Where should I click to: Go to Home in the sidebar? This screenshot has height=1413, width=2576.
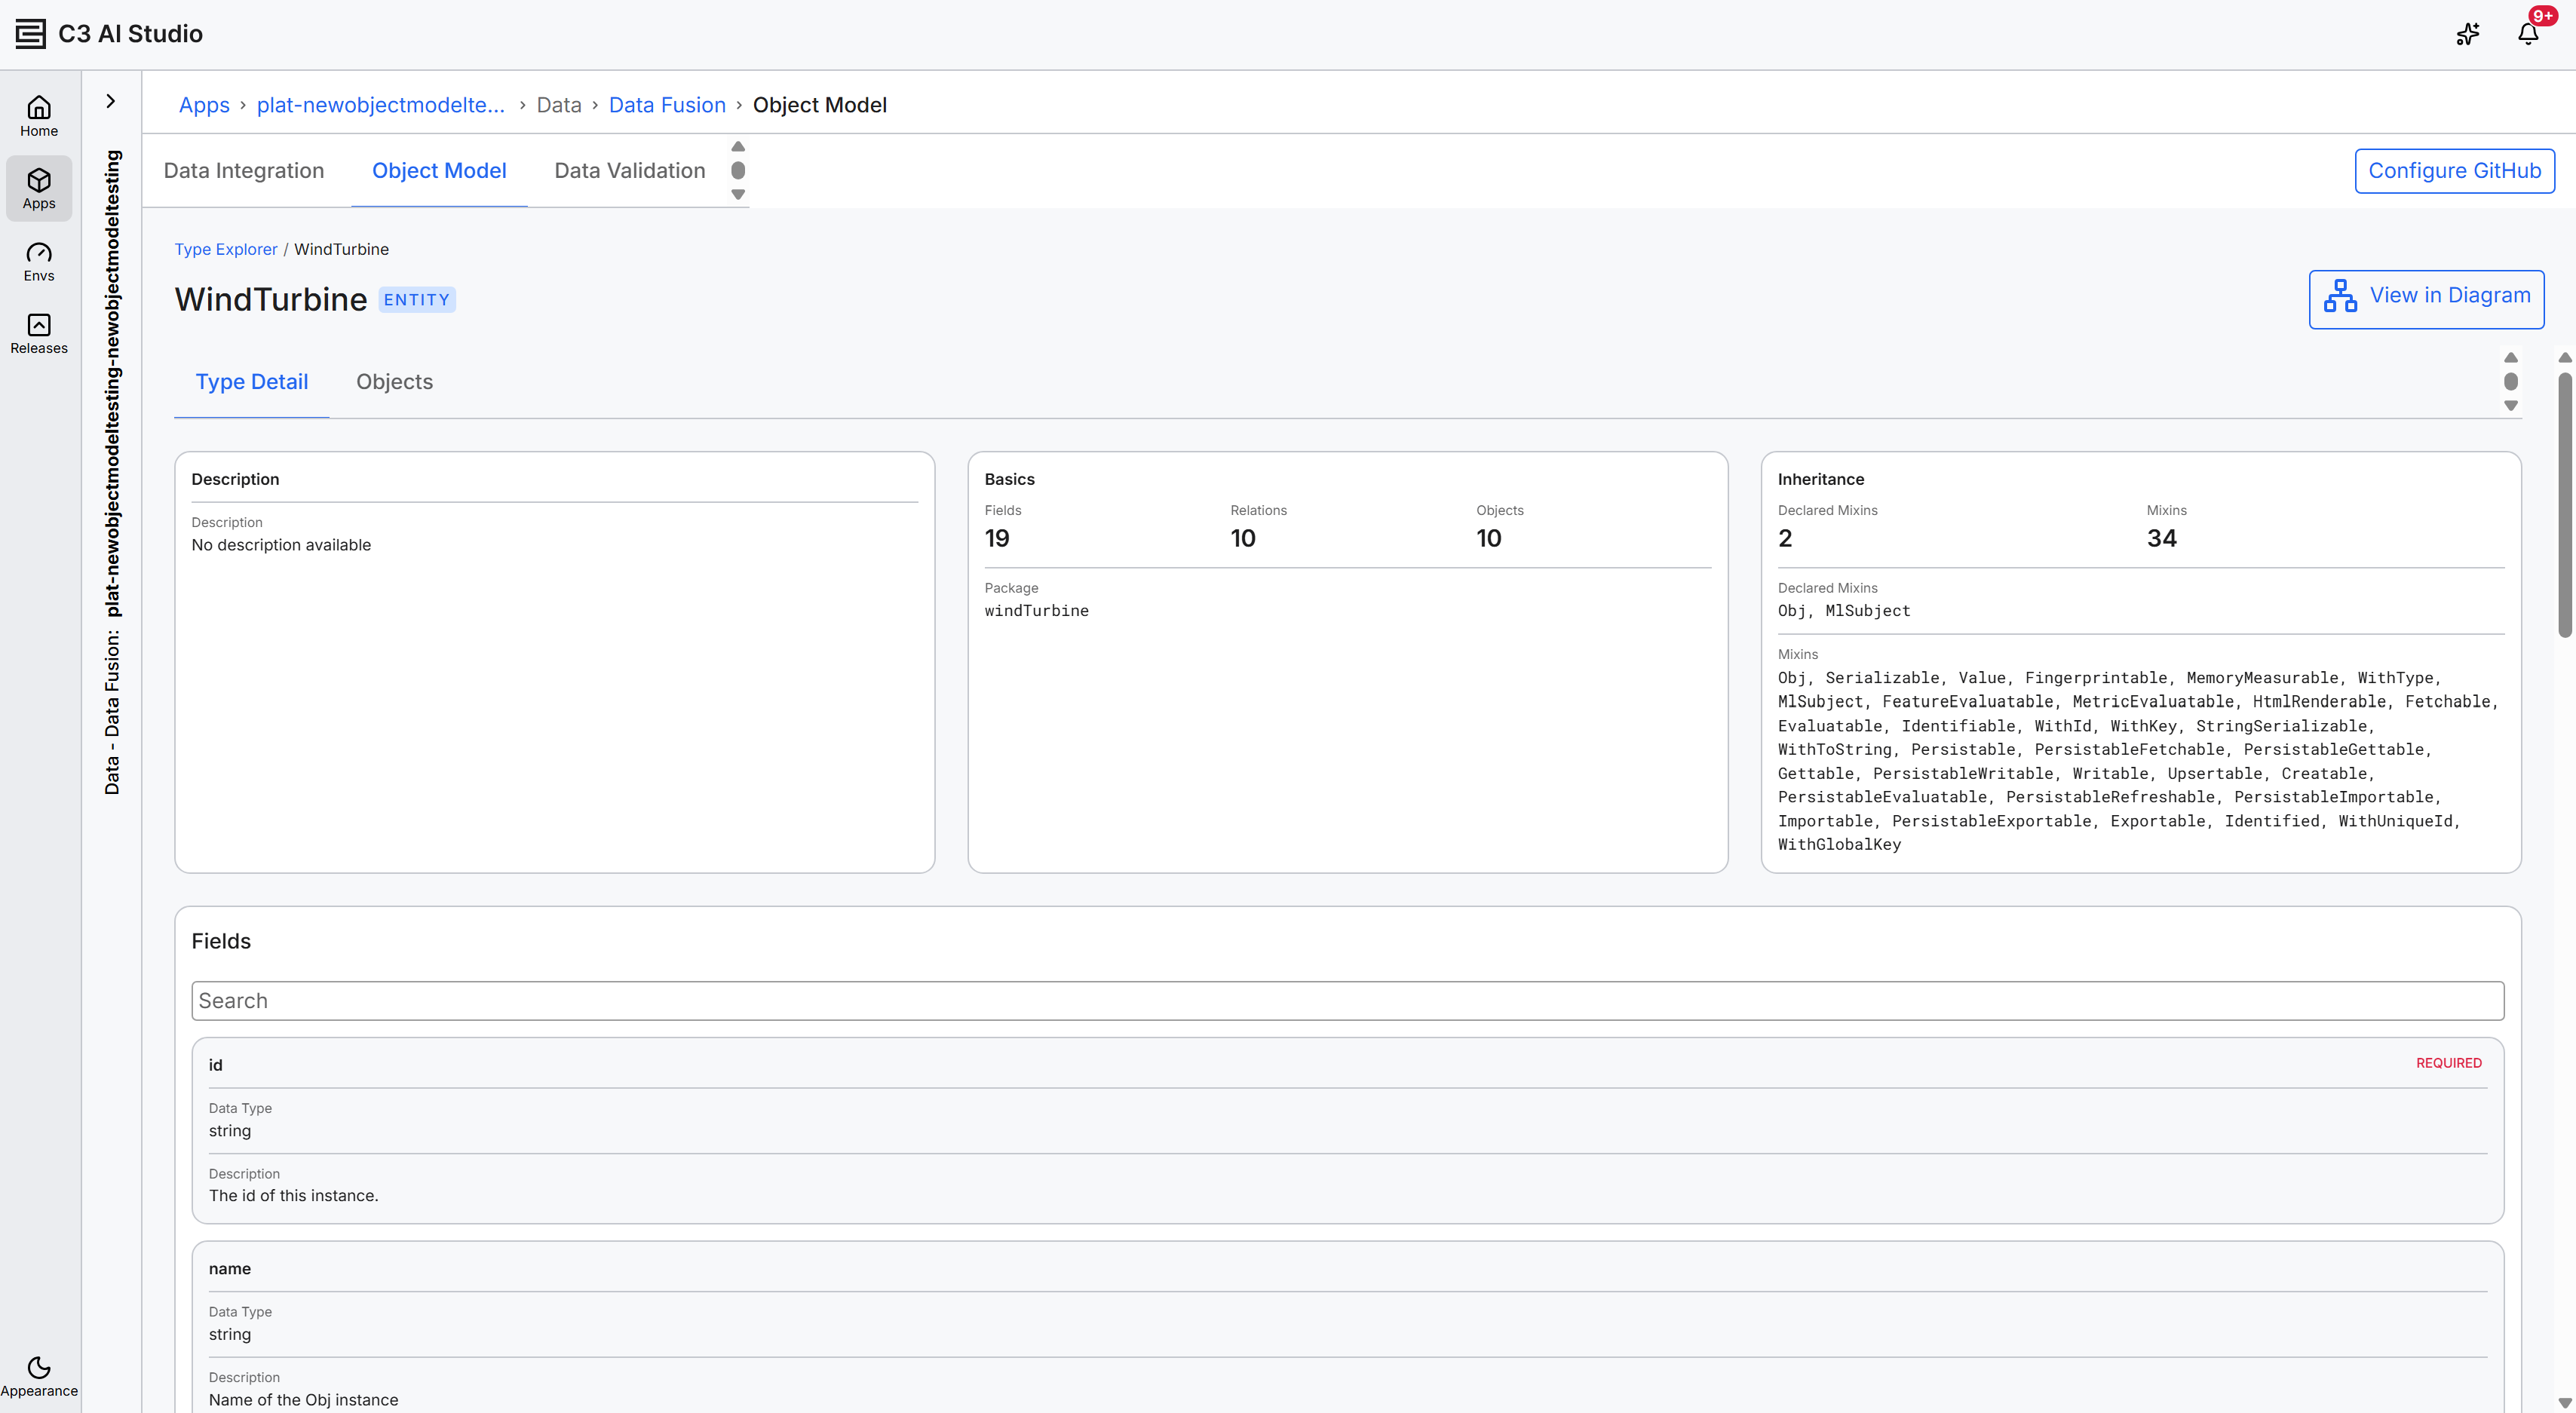pos(39,116)
